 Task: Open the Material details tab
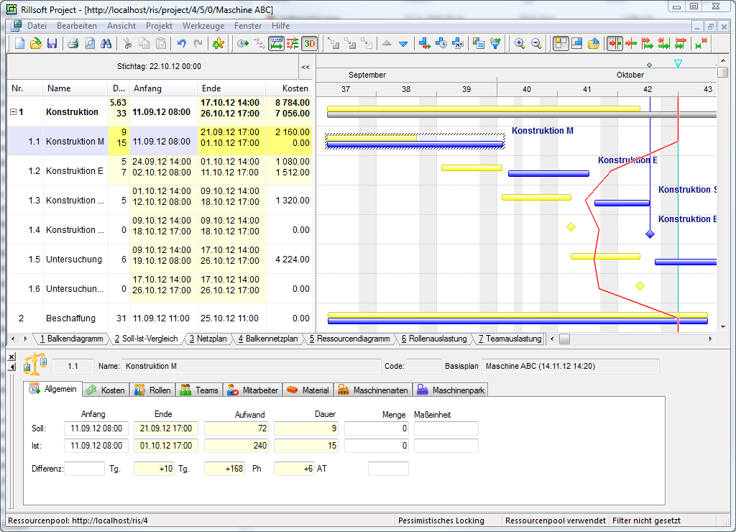pos(308,390)
